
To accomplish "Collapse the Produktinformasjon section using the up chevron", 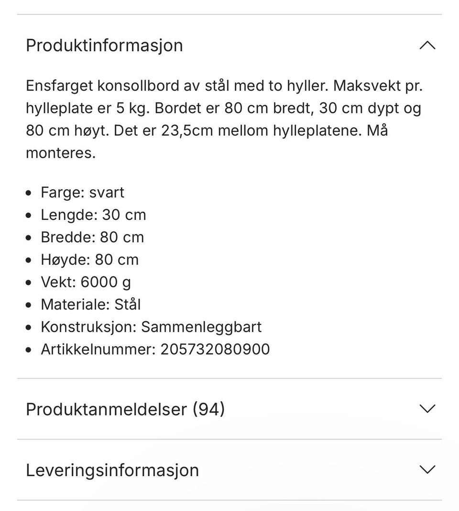I will (x=427, y=45).
